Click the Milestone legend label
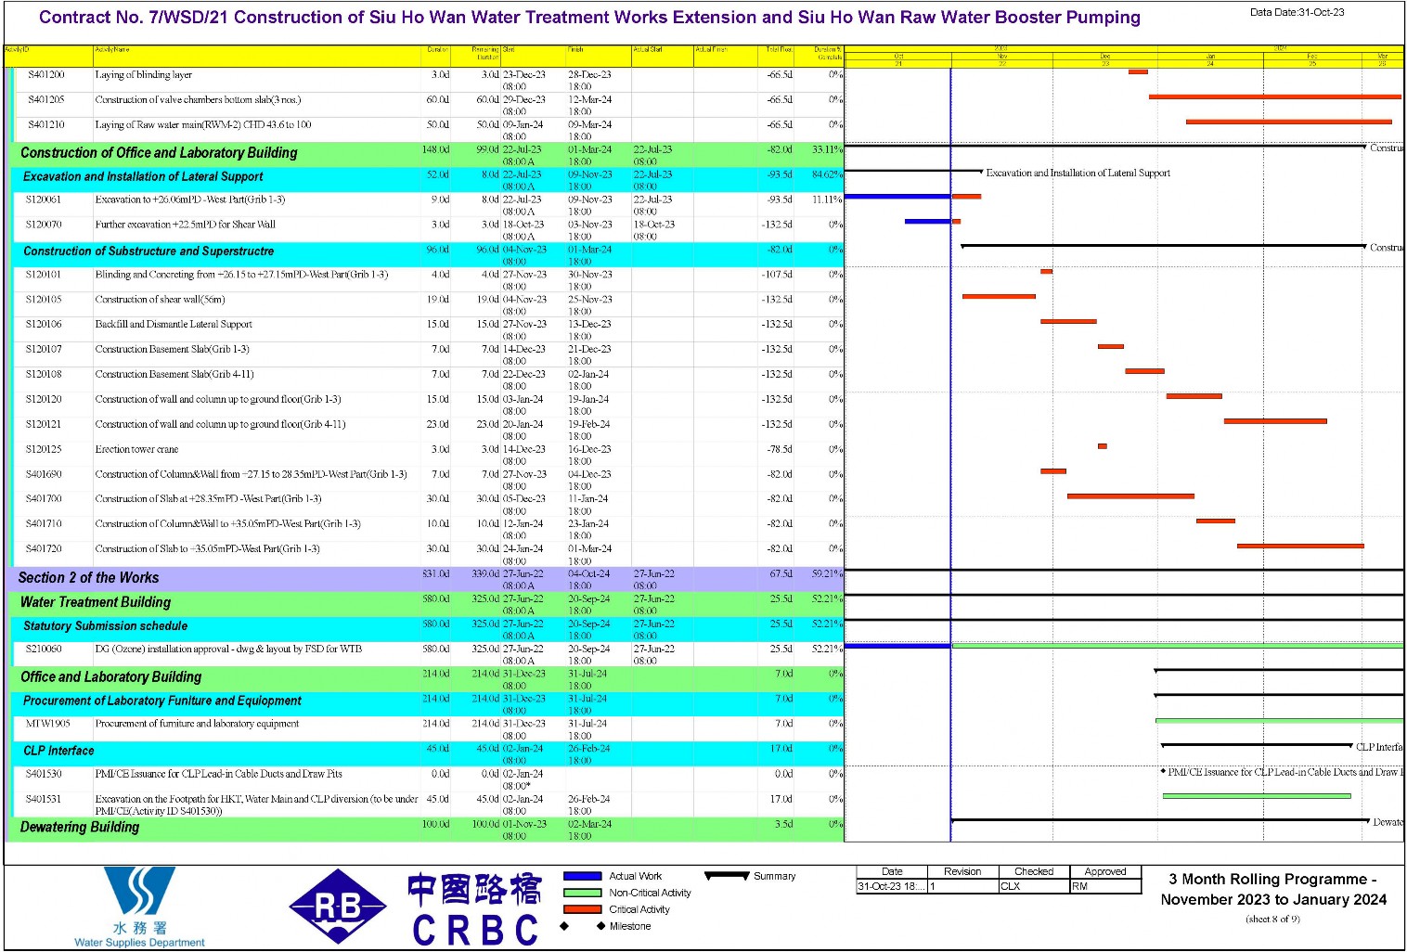Image resolution: width=1407 pixels, height=952 pixels. pyautogui.click(x=630, y=926)
